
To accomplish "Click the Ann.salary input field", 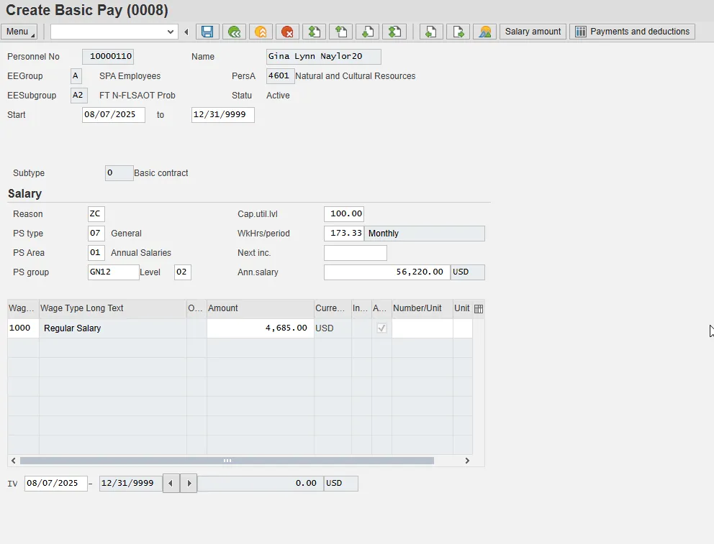I will [387, 272].
